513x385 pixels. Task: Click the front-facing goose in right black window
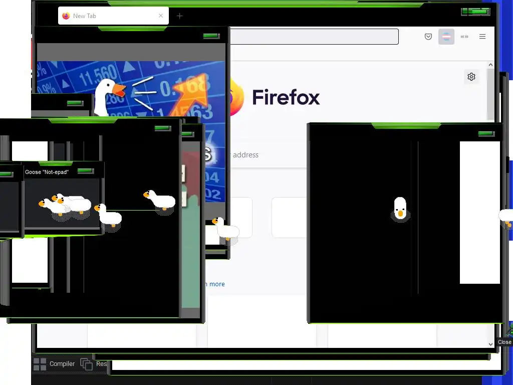click(400, 209)
